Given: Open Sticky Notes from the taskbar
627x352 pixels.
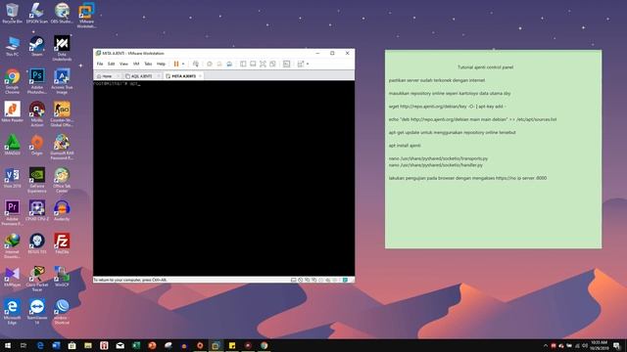Looking at the screenshot, I should 232,345.
